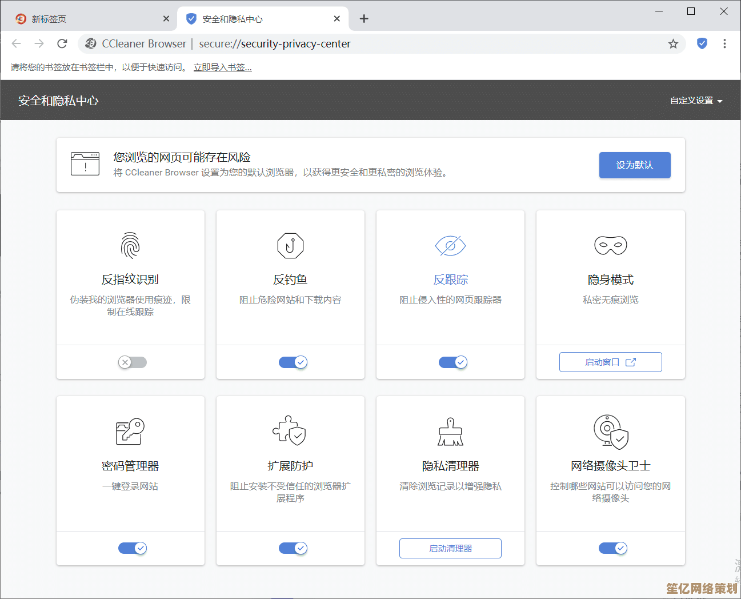Click the shield icon in browser toolbar

click(702, 43)
